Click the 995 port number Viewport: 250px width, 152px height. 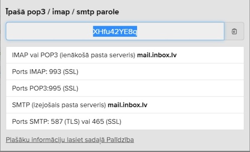[x=55, y=88]
